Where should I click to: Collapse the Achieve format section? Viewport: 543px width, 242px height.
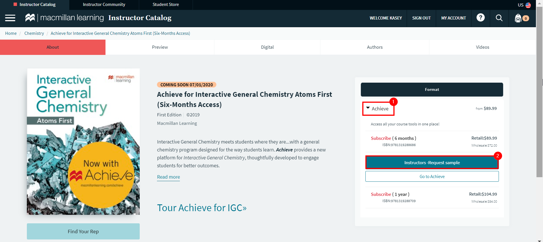coord(368,108)
